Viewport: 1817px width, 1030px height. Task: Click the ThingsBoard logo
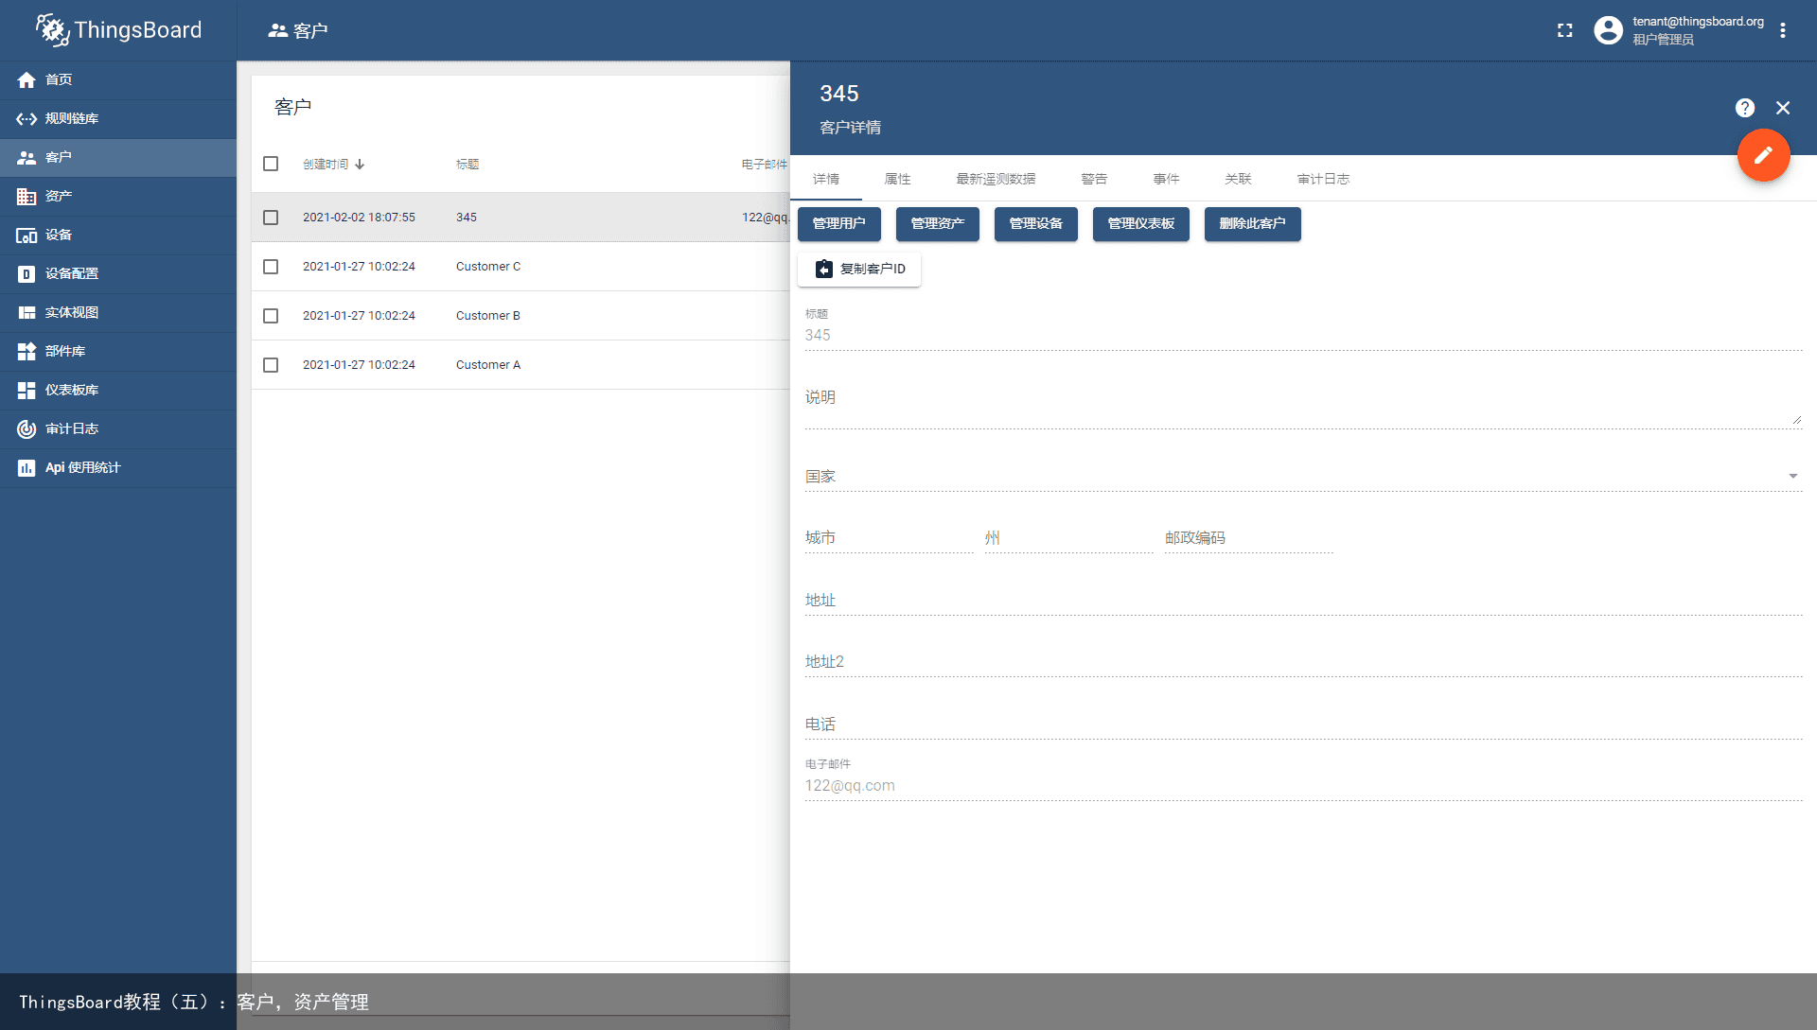[118, 30]
